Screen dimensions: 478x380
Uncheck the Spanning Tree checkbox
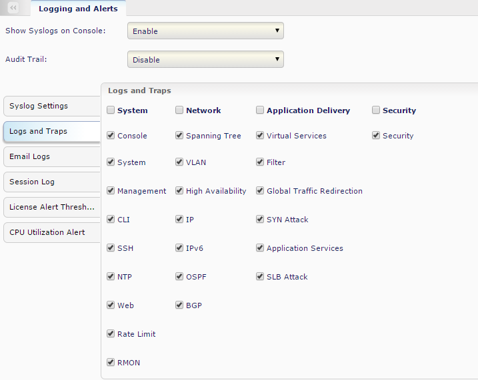[x=179, y=135]
